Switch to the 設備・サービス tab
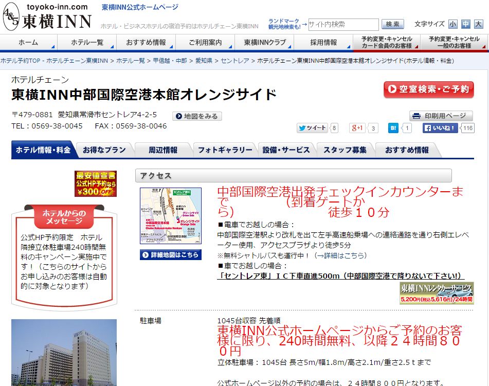489x386 pixels. 286,150
